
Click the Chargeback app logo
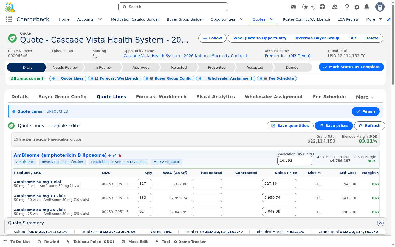pyautogui.click(x=10, y=7)
